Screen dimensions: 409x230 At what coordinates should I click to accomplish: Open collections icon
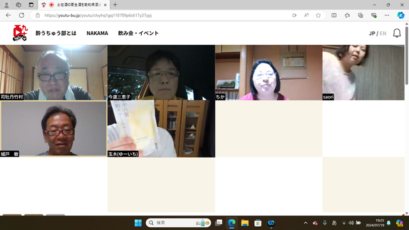(360, 15)
